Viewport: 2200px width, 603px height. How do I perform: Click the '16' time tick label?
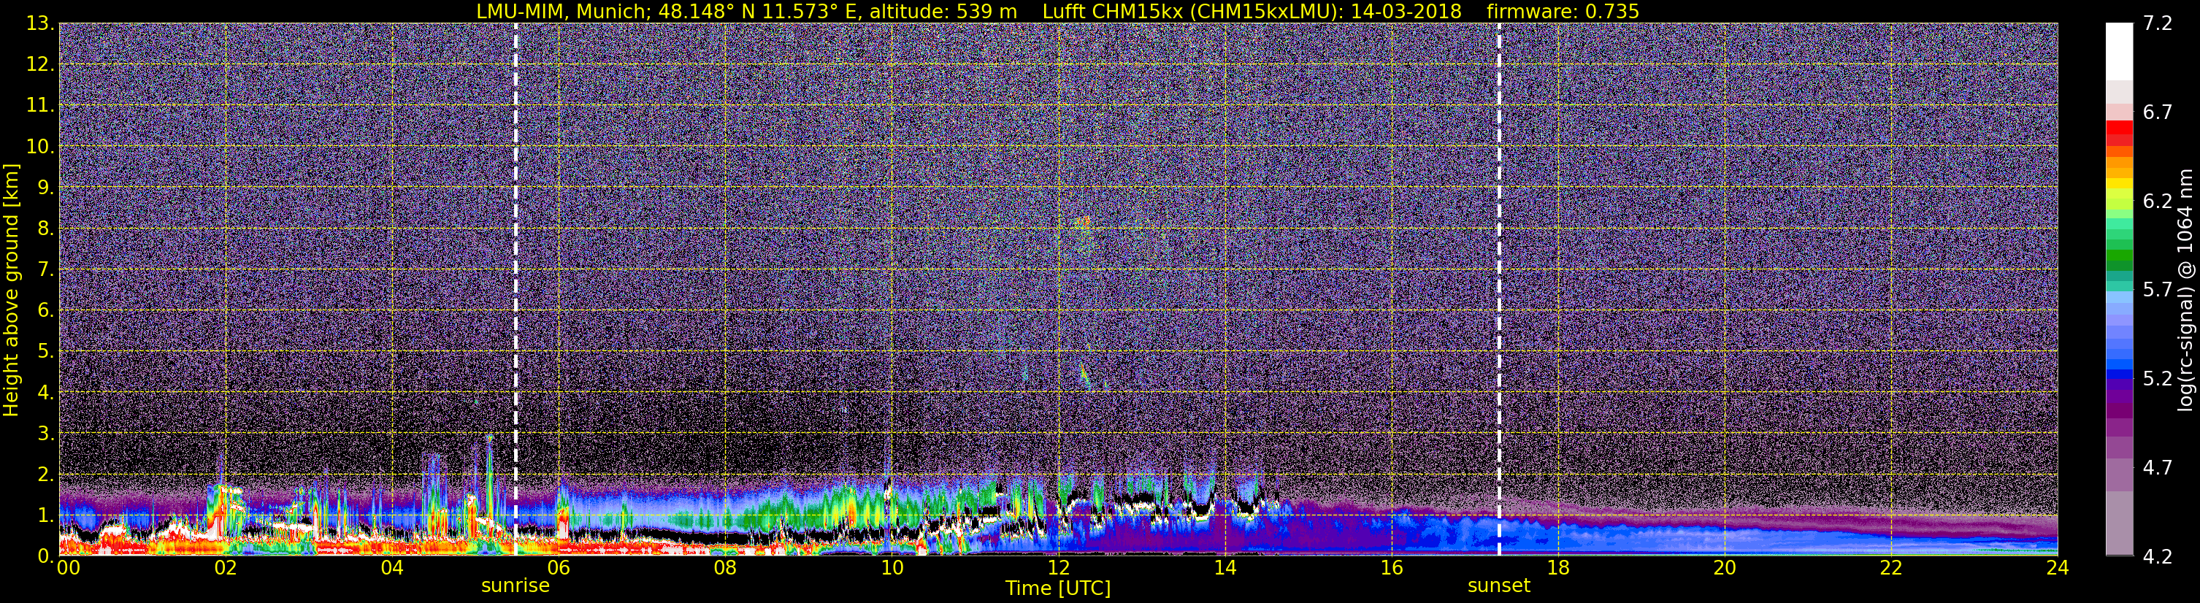tap(1391, 568)
